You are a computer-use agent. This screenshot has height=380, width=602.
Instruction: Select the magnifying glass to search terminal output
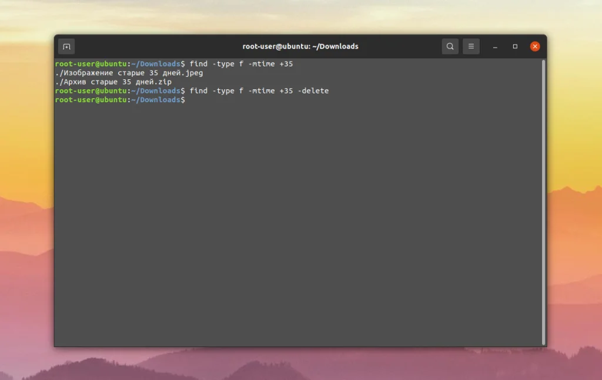(450, 46)
